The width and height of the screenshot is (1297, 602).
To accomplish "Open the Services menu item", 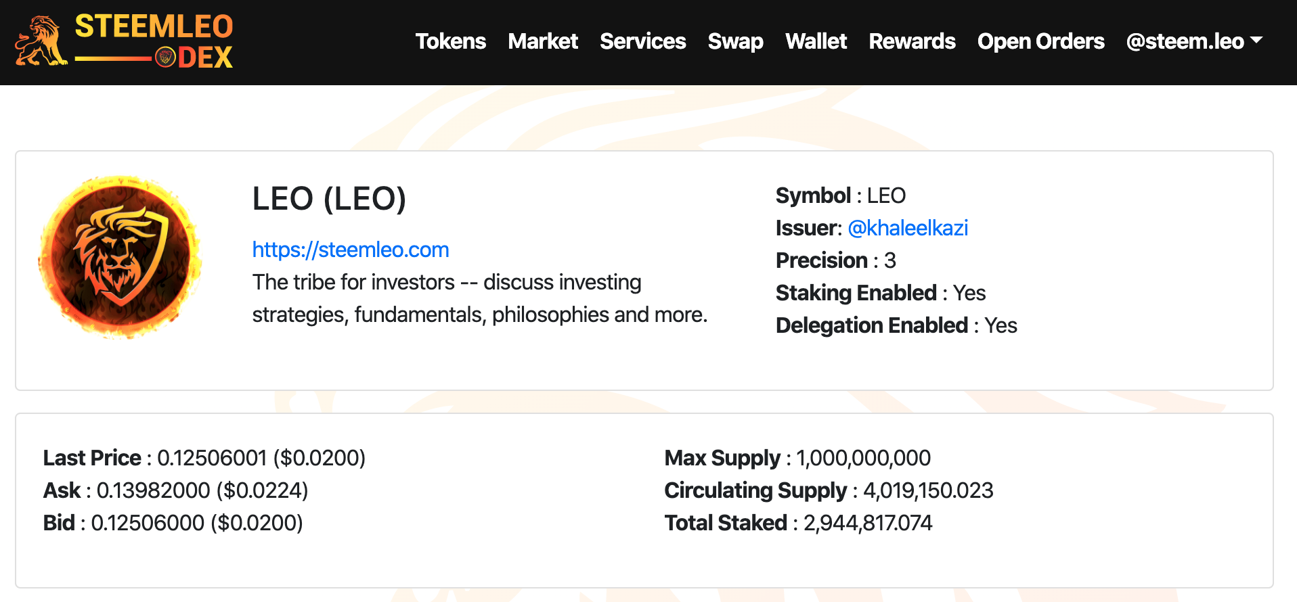I will (x=643, y=41).
